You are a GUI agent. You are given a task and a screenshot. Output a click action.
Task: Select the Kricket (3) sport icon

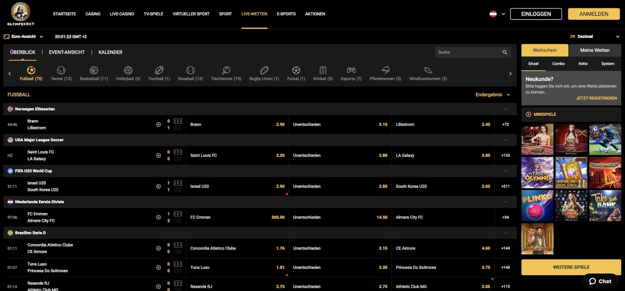coord(323,70)
